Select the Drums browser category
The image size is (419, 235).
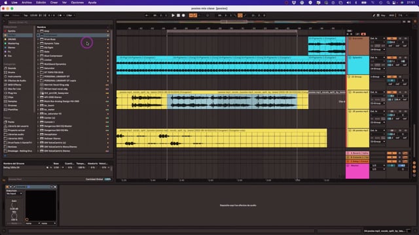pyautogui.click(x=12, y=72)
